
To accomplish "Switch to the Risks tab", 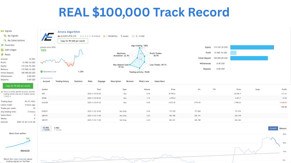I will 90,81.
